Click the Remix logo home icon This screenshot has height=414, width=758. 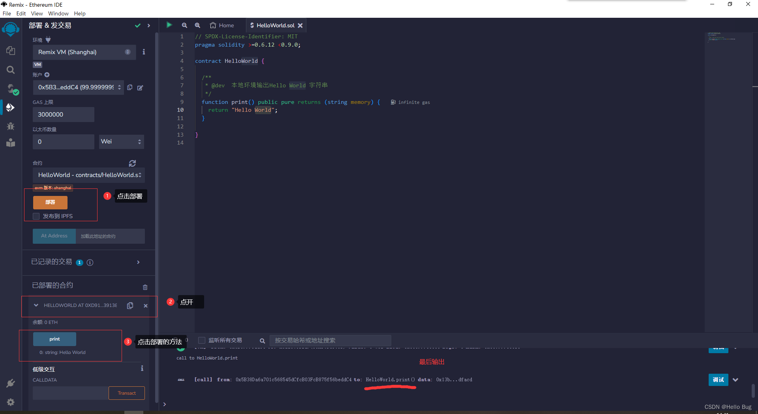click(11, 30)
